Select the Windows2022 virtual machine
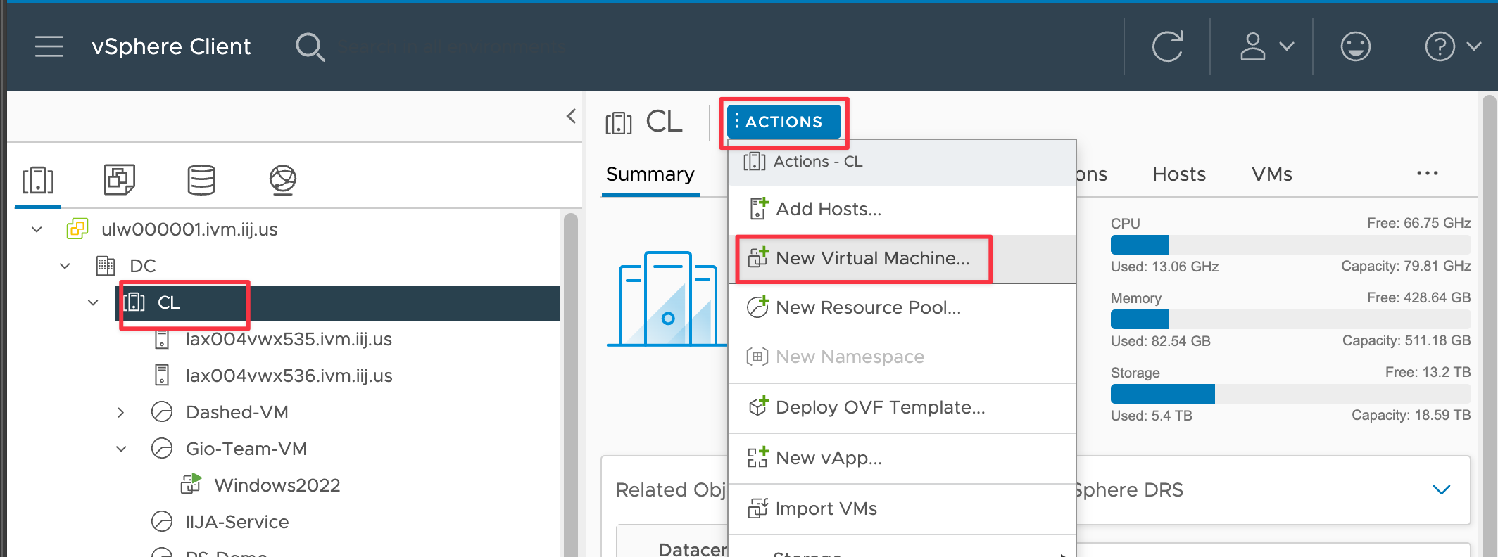 [x=277, y=485]
